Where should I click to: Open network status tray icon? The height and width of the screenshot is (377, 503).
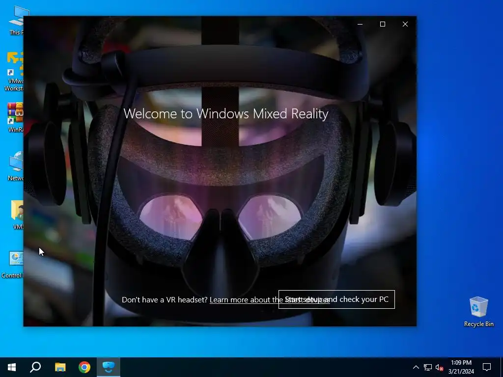[x=428, y=367]
